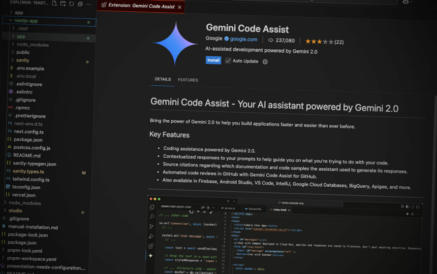437x274 pixels.
Task: Open the next.config.ts file
Action: point(29,132)
